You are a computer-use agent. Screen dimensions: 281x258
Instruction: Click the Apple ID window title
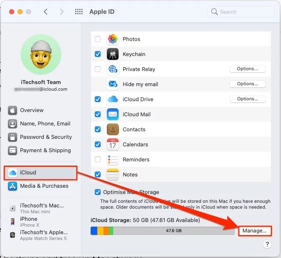[x=102, y=12]
